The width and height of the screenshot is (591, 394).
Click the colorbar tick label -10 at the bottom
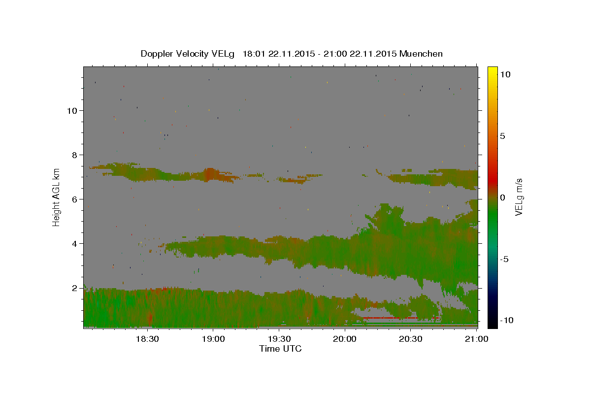point(507,320)
